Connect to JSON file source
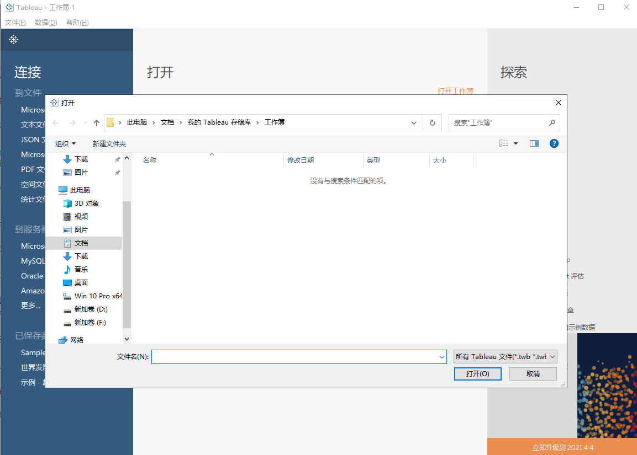This screenshot has width=637, height=455. click(x=33, y=140)
